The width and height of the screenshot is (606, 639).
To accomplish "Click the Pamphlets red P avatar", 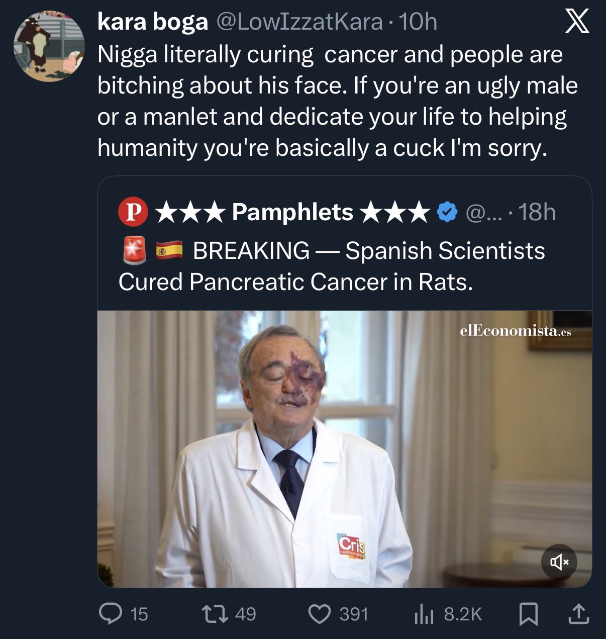I will 133,212.
